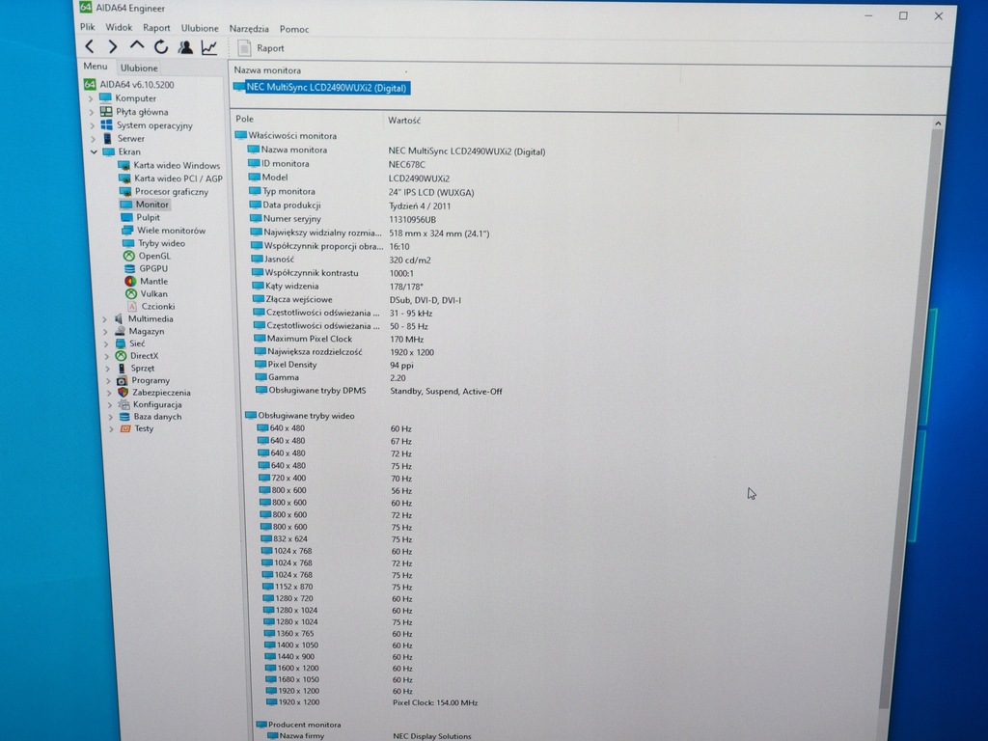
Task: Select Karta wideo Windows in the tree
Action: [169, 165]
